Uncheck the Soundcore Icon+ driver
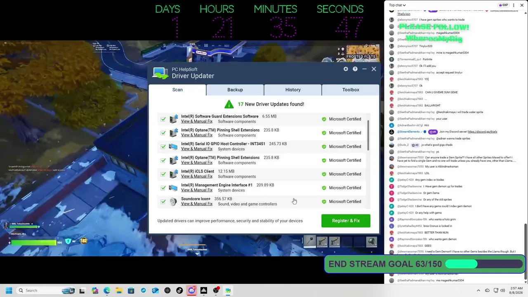The image size is (528, 297). click(163, 202)
